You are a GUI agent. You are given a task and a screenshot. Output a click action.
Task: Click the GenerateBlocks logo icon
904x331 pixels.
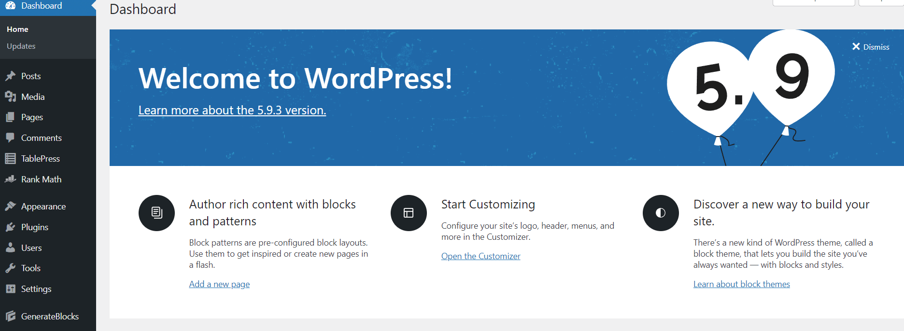tap(10, 317)
